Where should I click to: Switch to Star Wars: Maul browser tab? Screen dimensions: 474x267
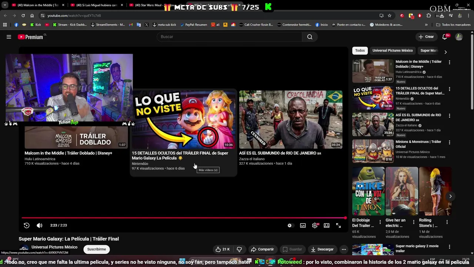pyautogui.click(x=156, y=5)
